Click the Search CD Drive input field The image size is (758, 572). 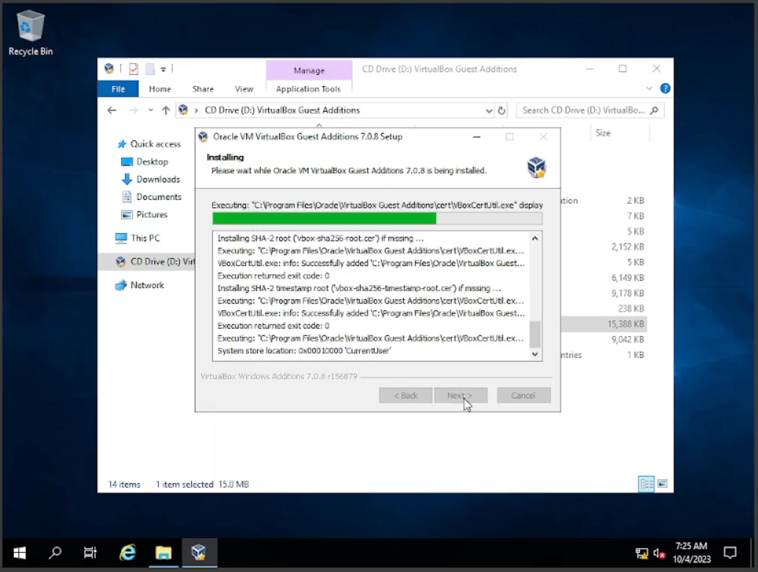(x=583, y=110)
